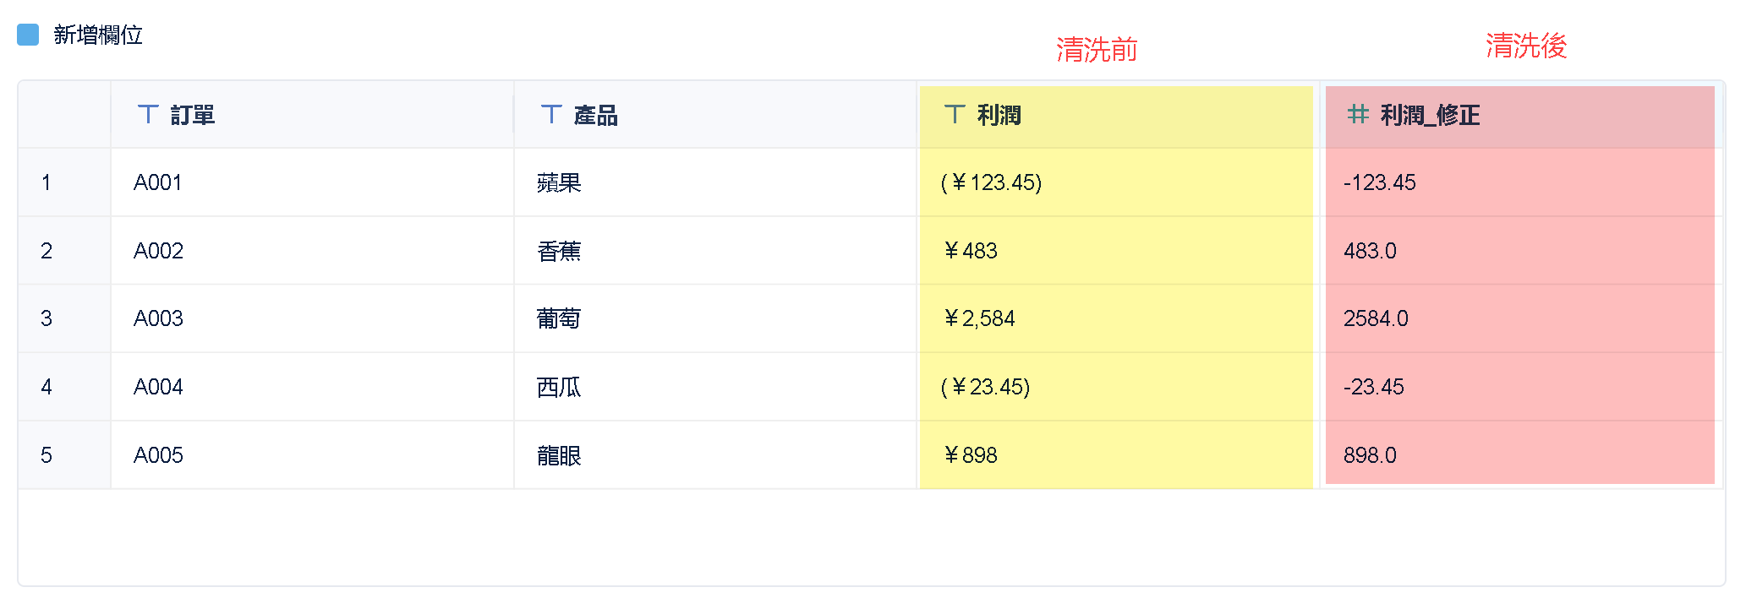Image resolution: width=1746 pixels, height=598 pixels.
Task: Click profit cell (￥123.45)
Action: pyautogui.click(x=991, y=182)
